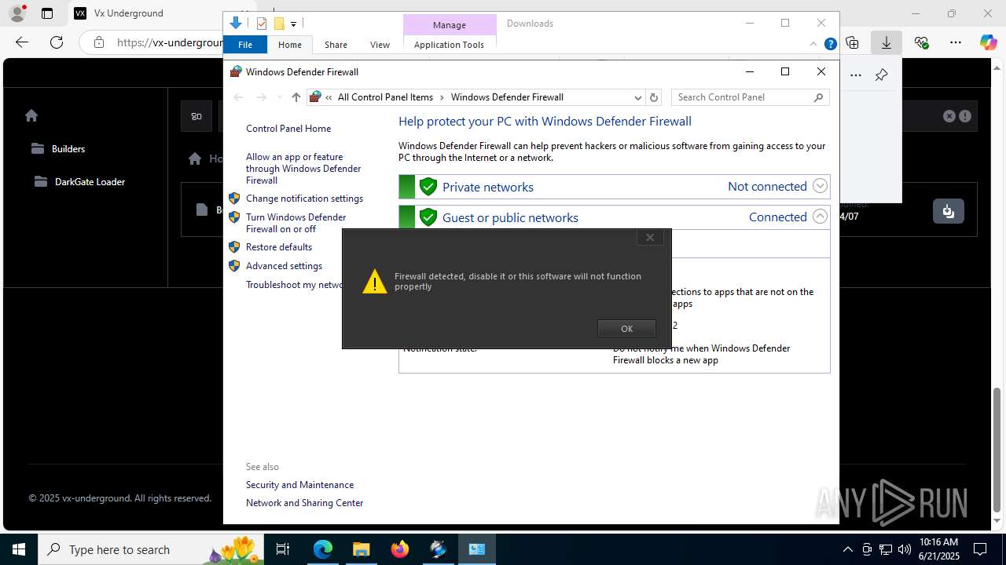Click green shield icon for Guest or public networks

[428, 217]
